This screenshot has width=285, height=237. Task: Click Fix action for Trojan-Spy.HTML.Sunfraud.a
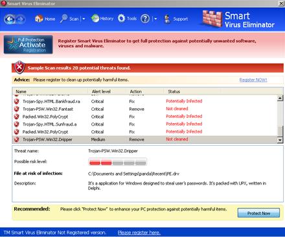click(132, 124)
